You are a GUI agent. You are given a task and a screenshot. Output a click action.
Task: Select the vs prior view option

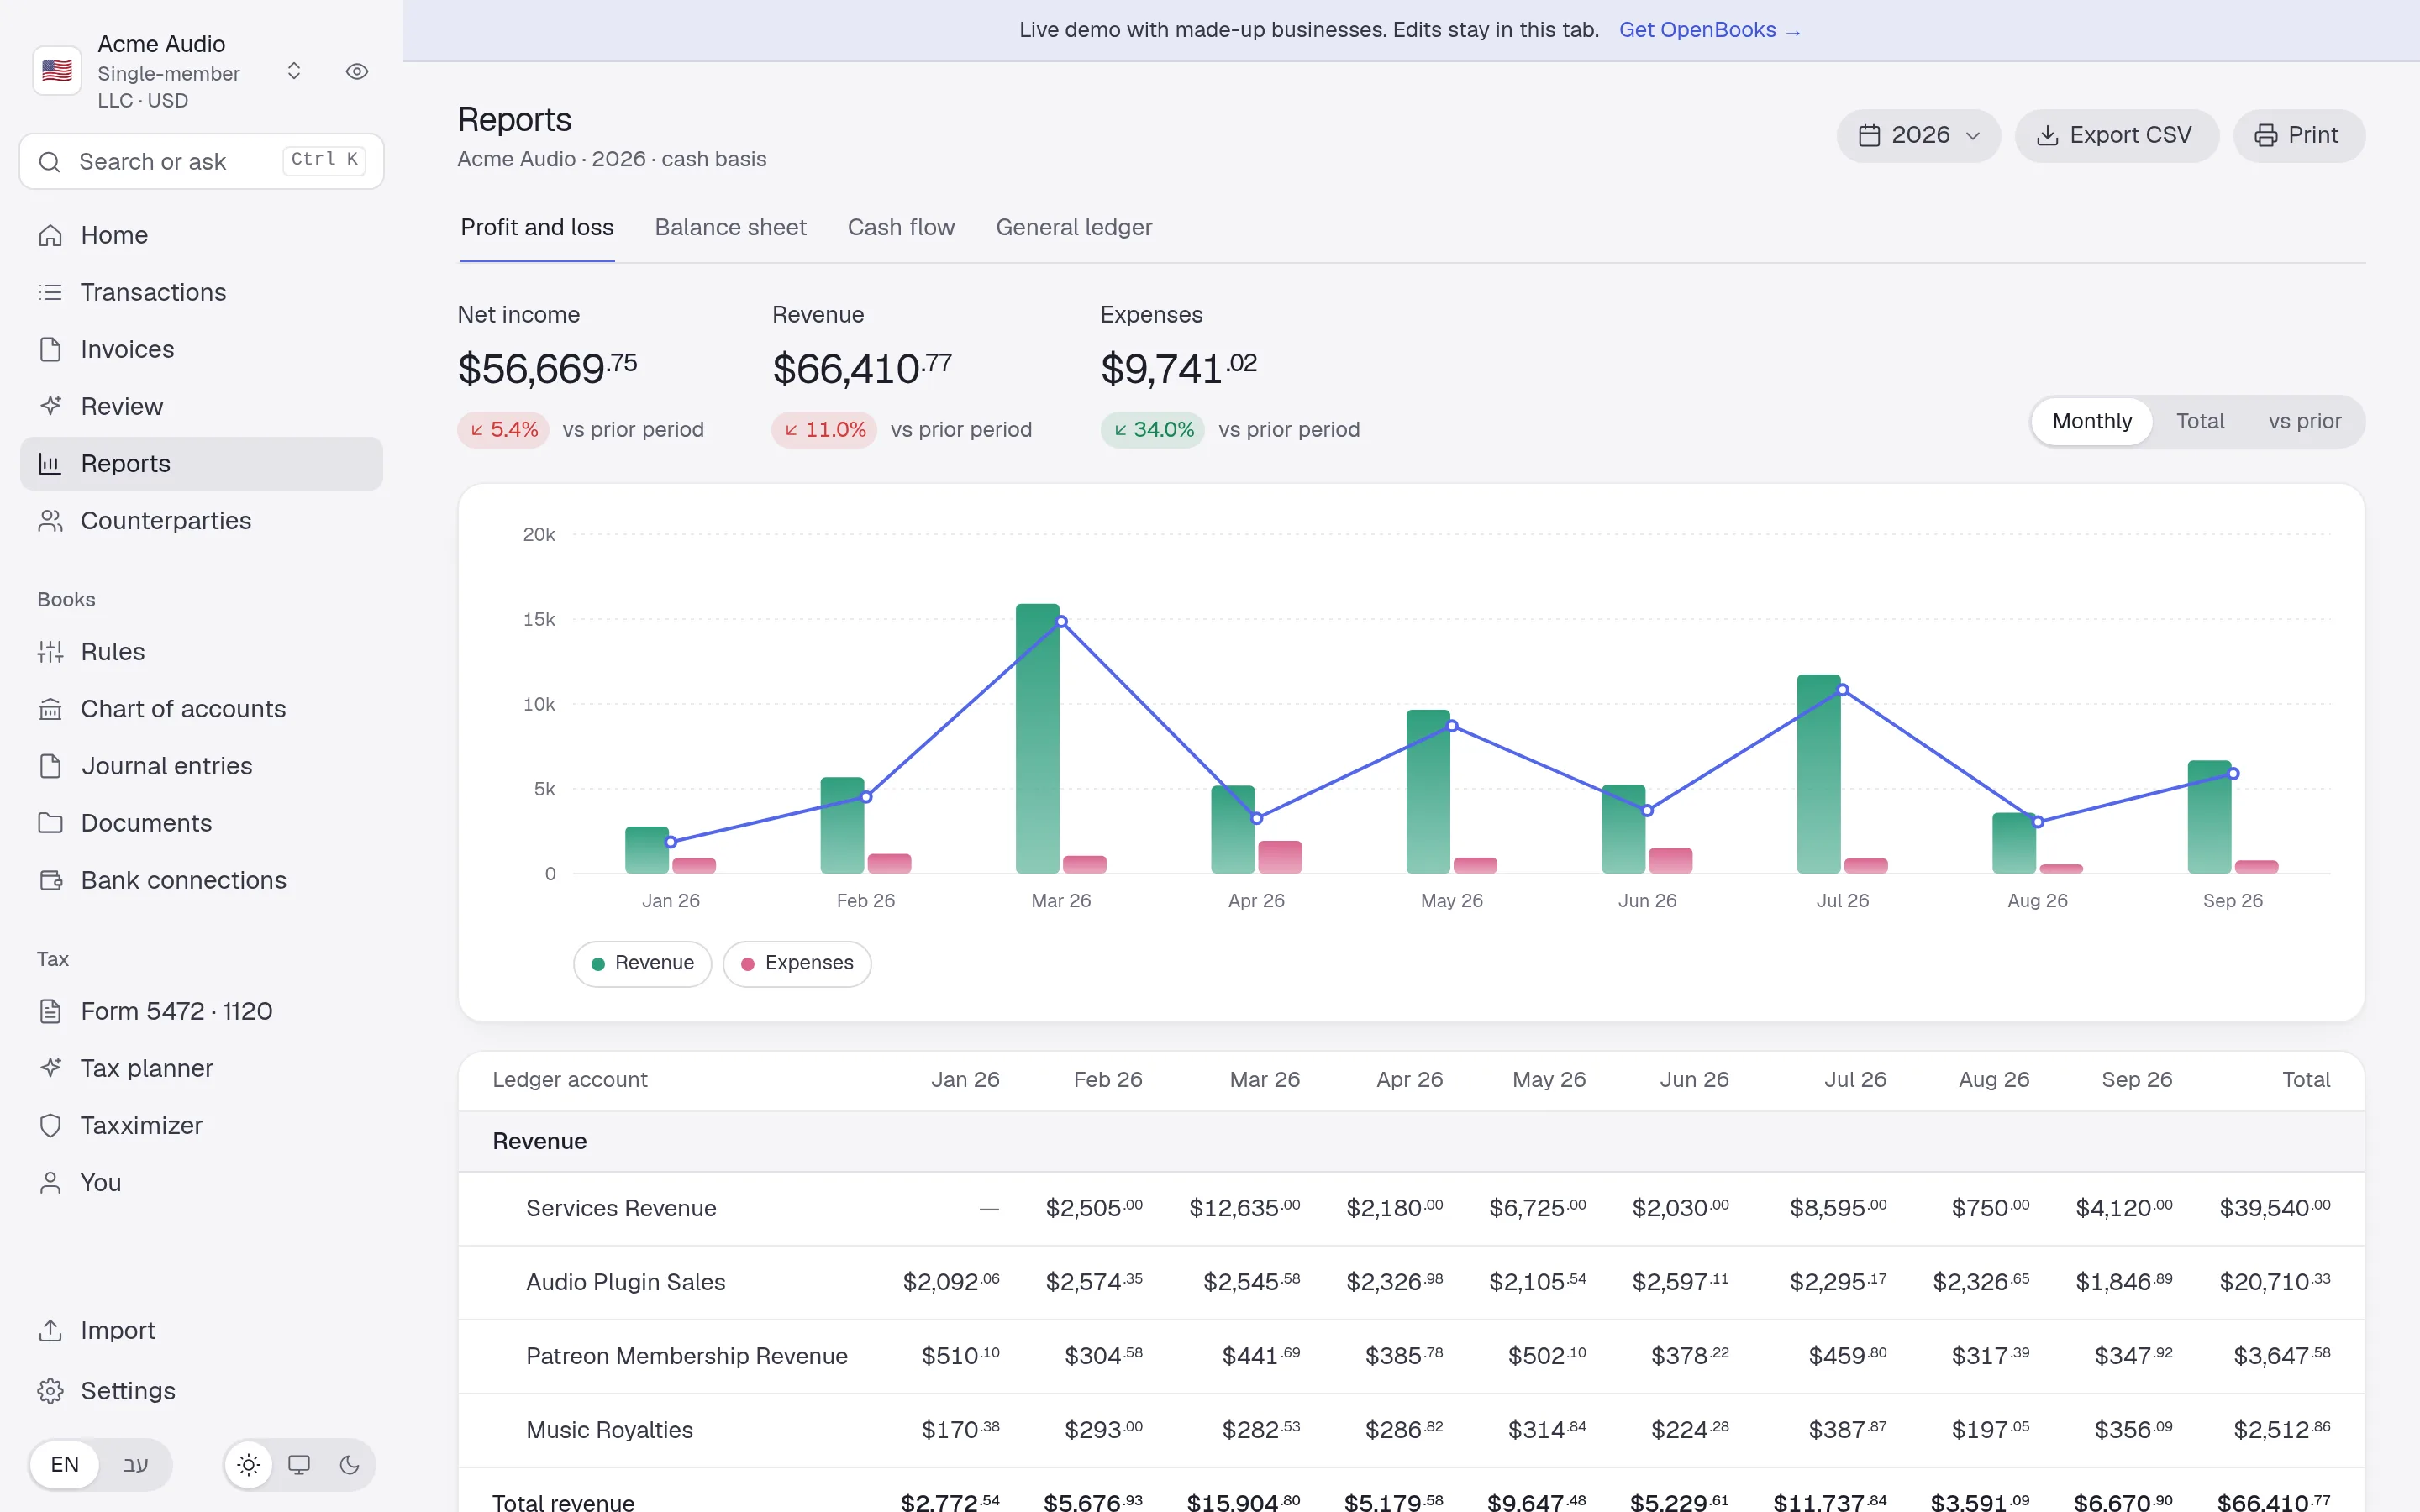(x=2304, y=421)
